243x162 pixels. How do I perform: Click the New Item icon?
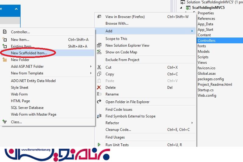point(5,39)
